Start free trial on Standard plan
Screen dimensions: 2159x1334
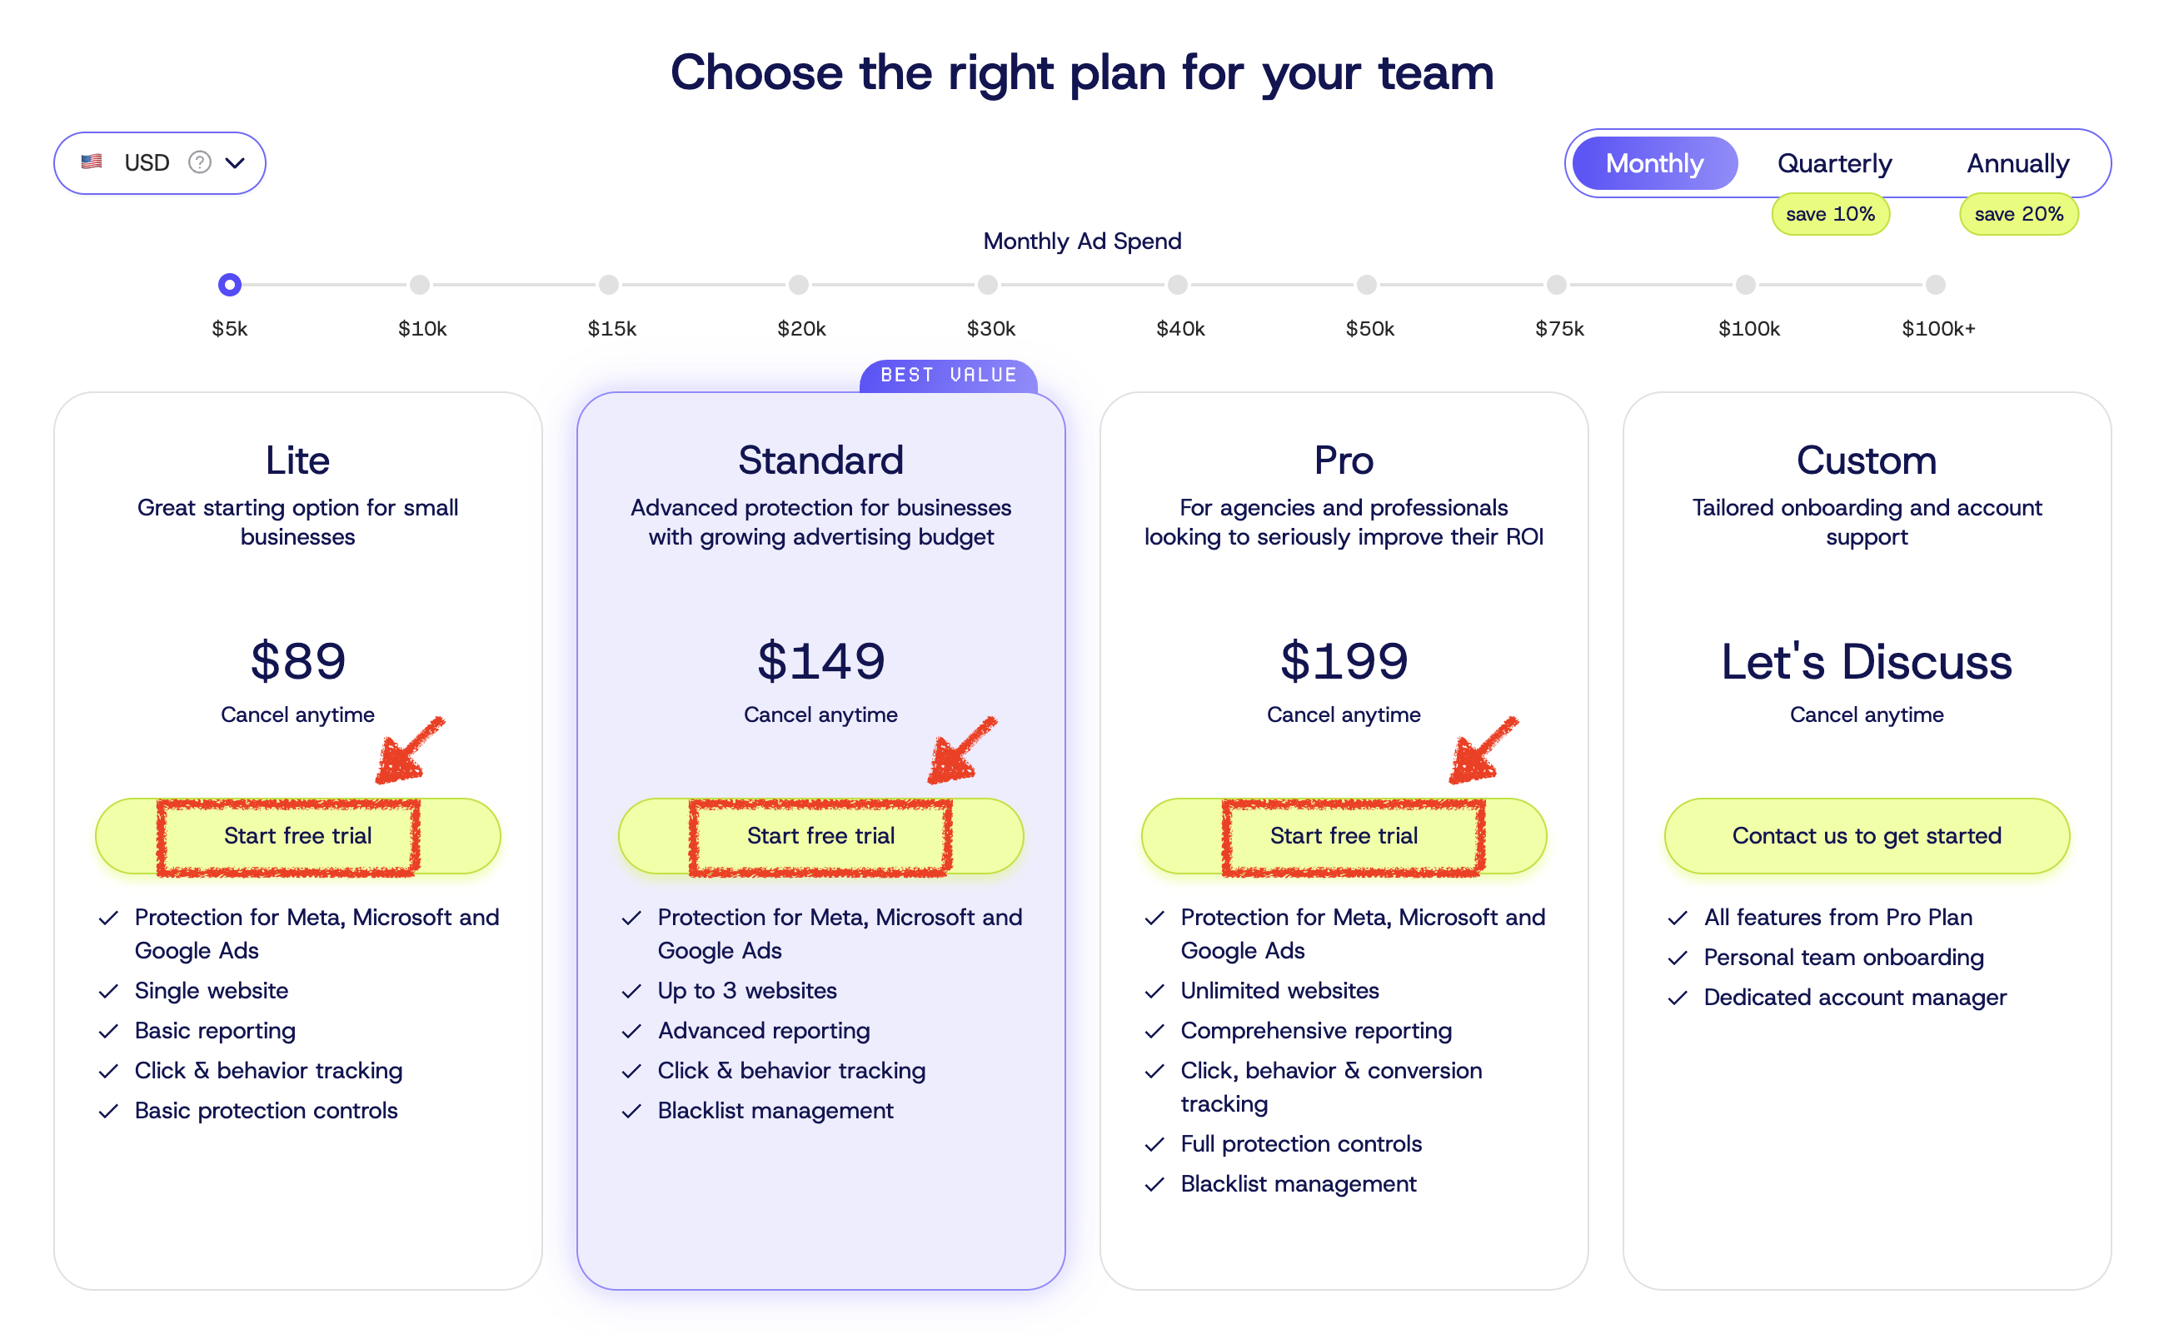point(820,835)
